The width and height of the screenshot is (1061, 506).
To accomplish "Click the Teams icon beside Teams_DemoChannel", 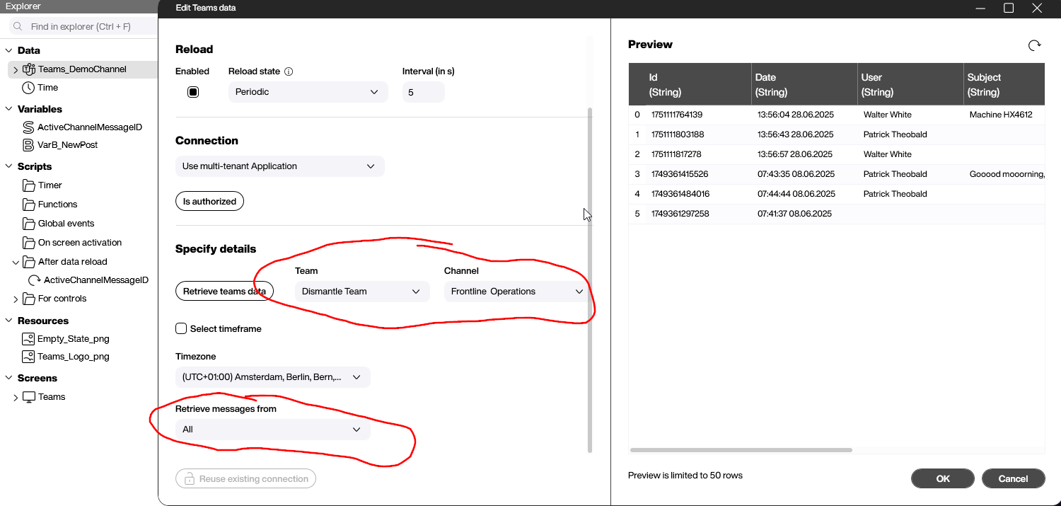I will (x=28, y=69).
